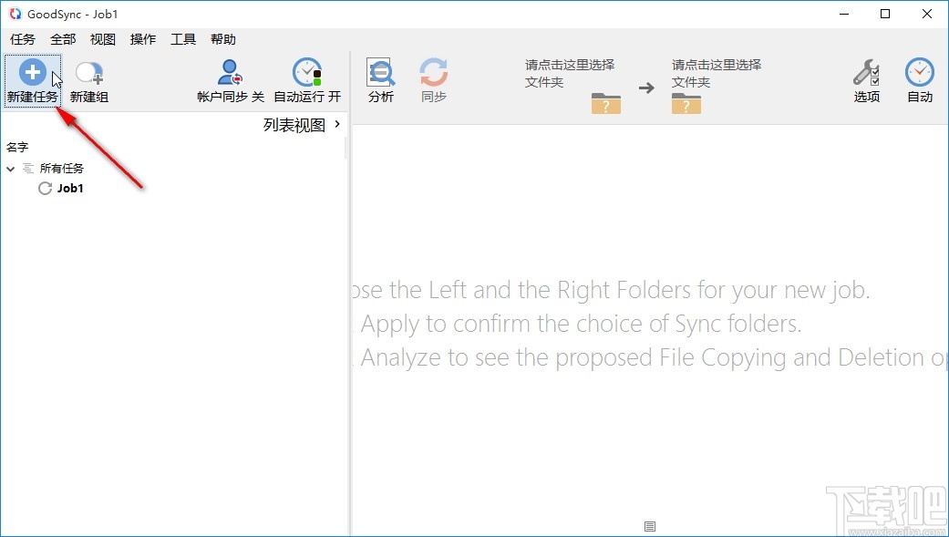Click left '请点击这里选择文件夹' folder prompt
This screenshot has width=949, height=537.
coord(570,73)
